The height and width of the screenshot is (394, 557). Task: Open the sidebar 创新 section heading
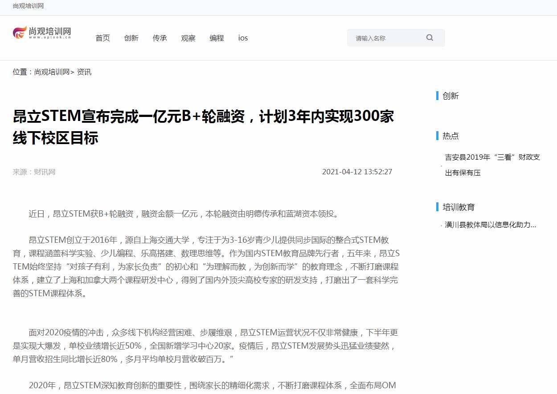click(x=451, y=96)
